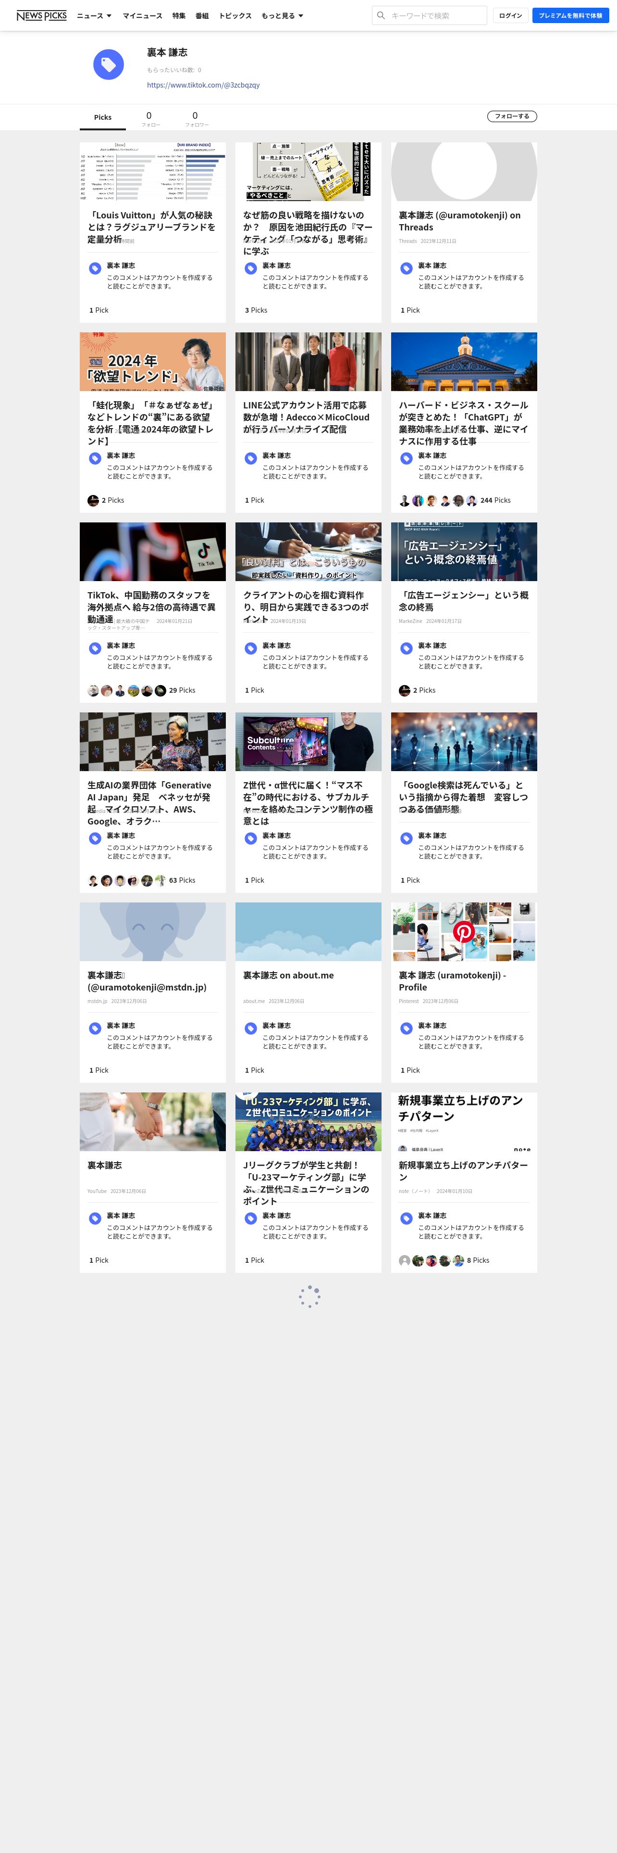This screenshot has height=1853, width=617.
Task: Open the 2024年欲望トレンド thumbnail
Action: (152, 362)
